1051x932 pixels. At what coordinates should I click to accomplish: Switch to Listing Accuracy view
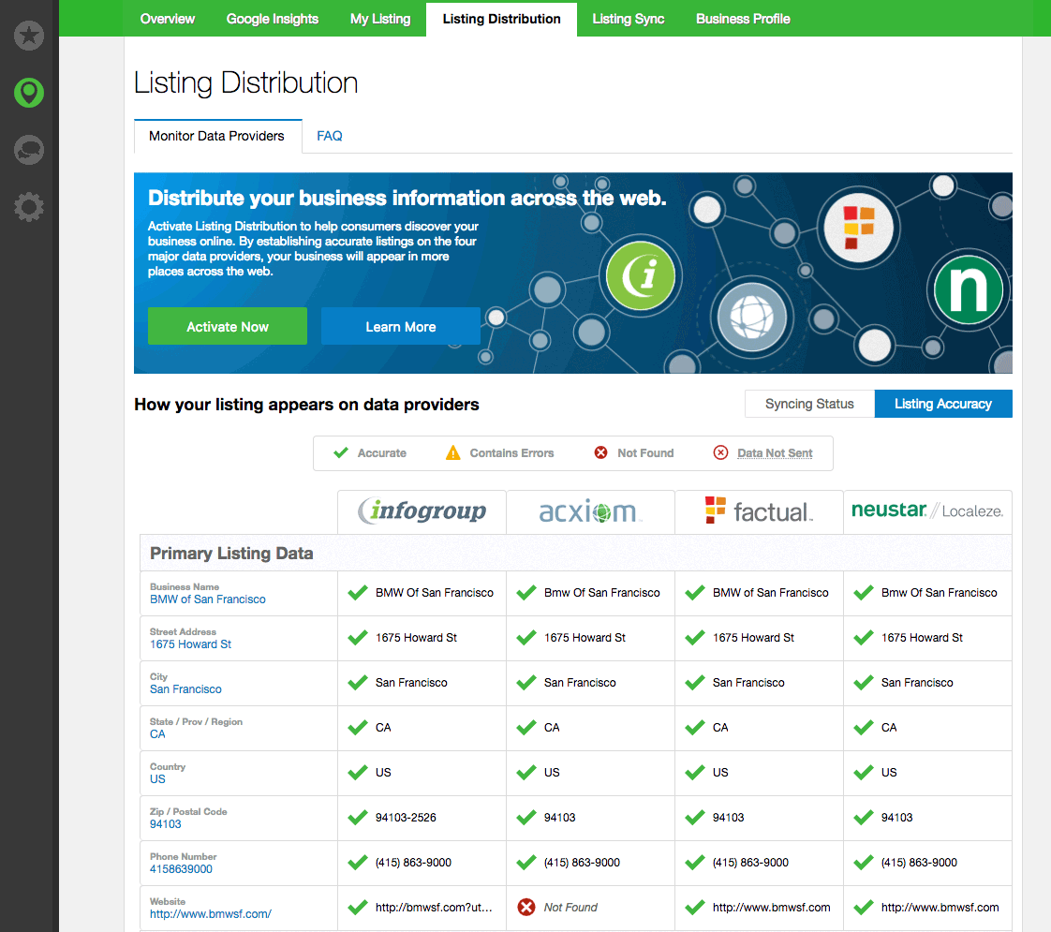[943, 404]
